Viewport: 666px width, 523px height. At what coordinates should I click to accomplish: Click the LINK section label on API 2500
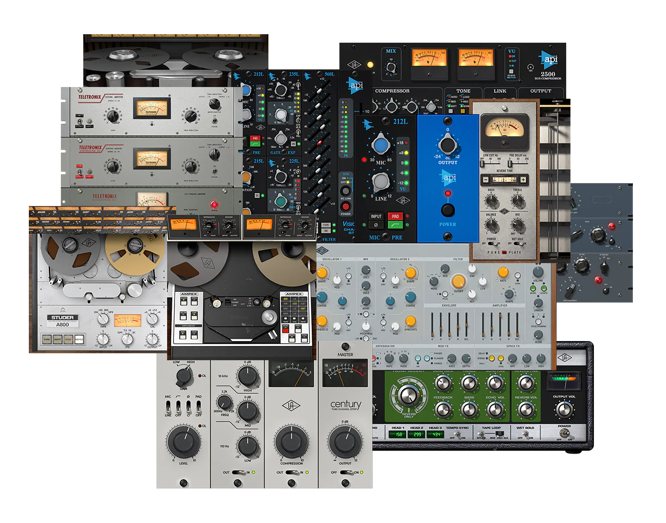tap(500, 91)
